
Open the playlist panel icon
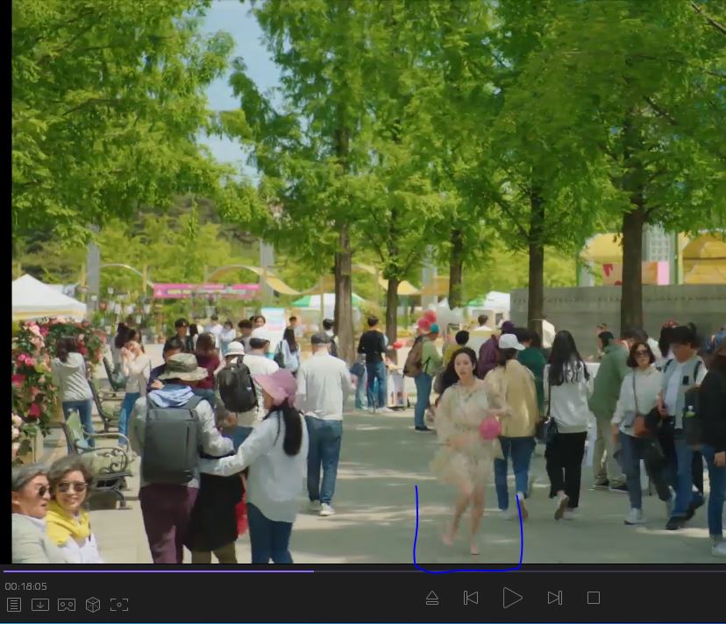(x=14, y=605)
